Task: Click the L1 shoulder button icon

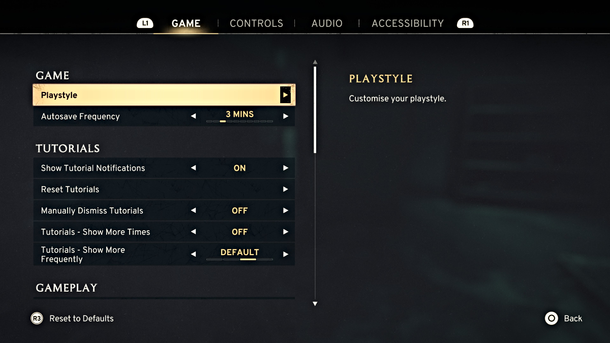Action: [x=145, y=23]
